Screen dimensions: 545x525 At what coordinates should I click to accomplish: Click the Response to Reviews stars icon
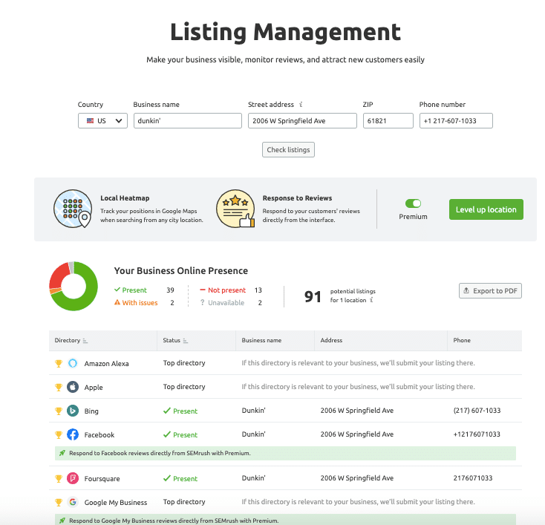click(235, 209)
